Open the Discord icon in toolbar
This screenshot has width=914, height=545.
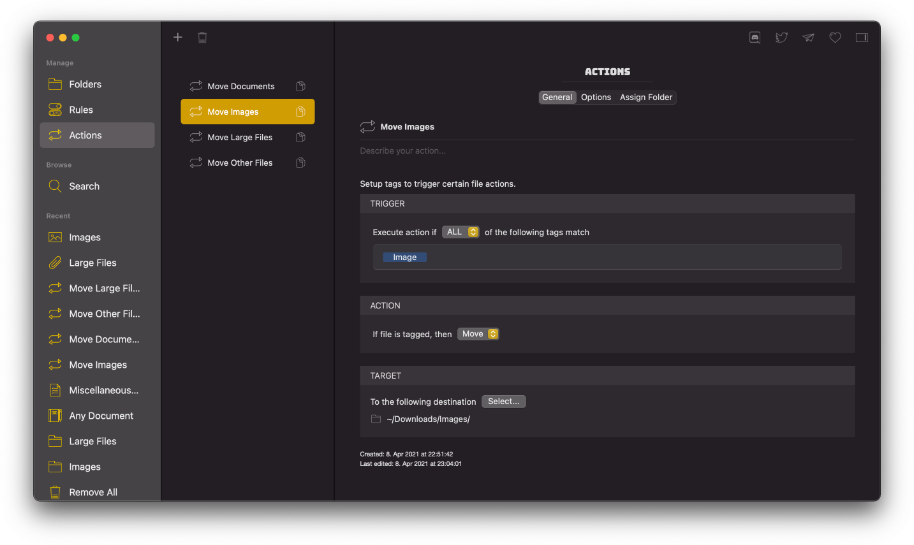[x=755, y=38]
